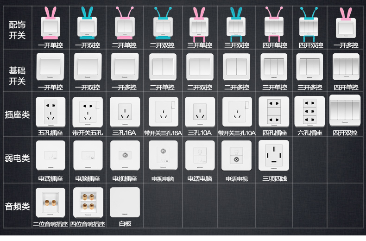Image resolution: width=366 pixels, height=241 pixels.
Task: Pick the blue bunny-ear 三开双控 decorative switch
Action: tap(236, 24)
